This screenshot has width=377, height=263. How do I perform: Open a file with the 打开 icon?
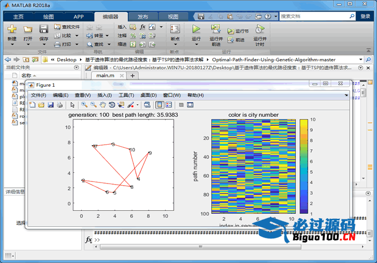point(28,29)
